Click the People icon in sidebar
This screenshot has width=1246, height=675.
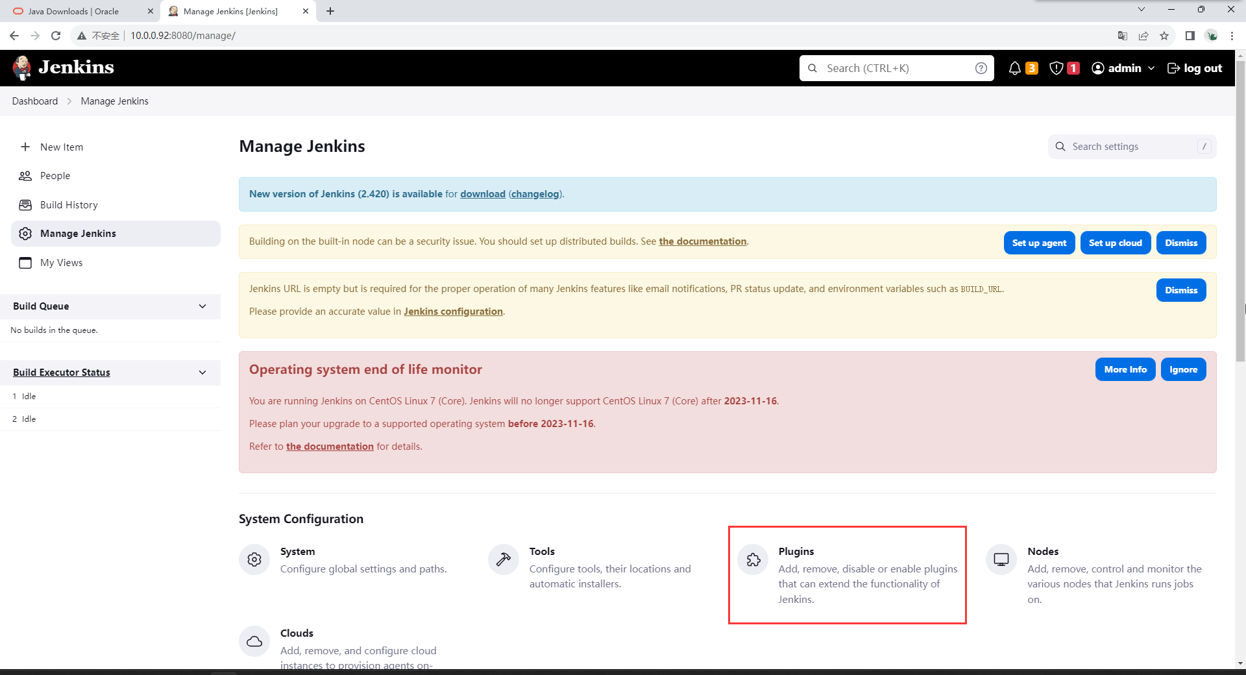tap(25, 176)
